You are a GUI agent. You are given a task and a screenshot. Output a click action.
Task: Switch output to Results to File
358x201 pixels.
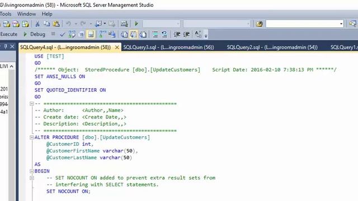coord(143,35)
